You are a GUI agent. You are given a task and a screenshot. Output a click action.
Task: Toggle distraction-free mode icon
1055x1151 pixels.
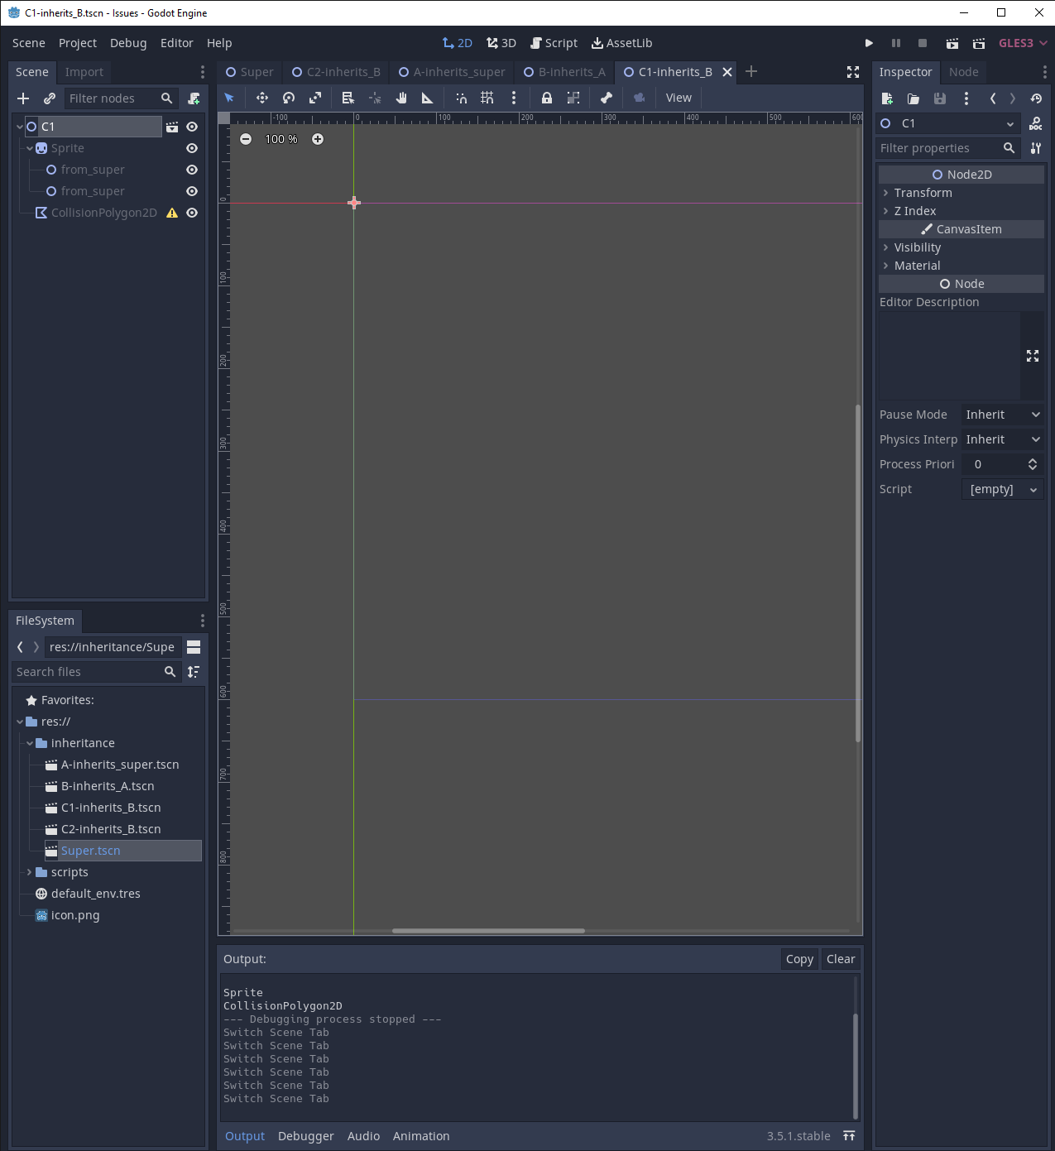[853, 72]
